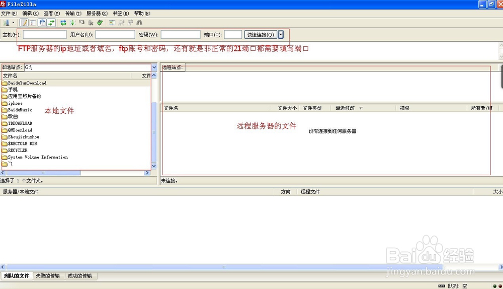Toggle synchronized browsing icon

(x=130, y=23)
